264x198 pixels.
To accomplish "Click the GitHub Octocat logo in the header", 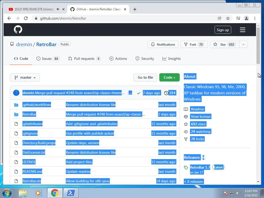I will [x=18, y=29].
